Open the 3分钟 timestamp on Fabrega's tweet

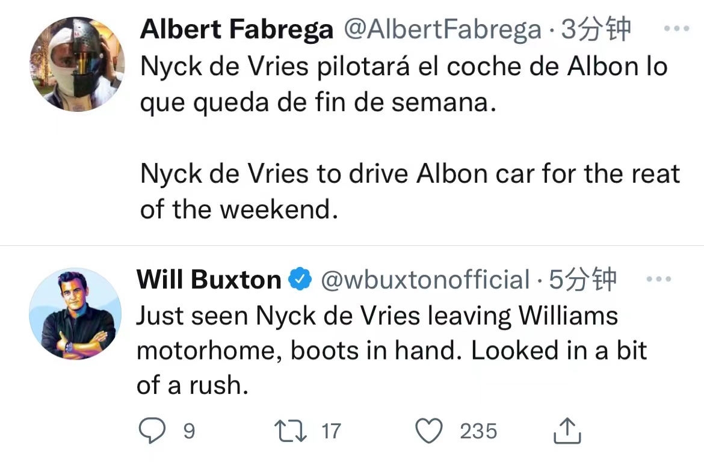(596, 29)
